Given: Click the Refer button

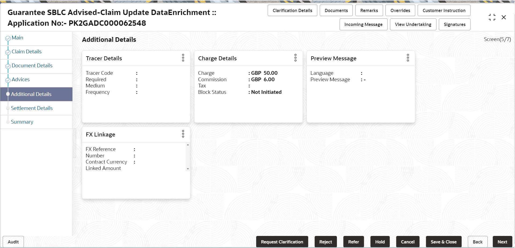Looking at the screenshot, I should click(x=354, y=242).
